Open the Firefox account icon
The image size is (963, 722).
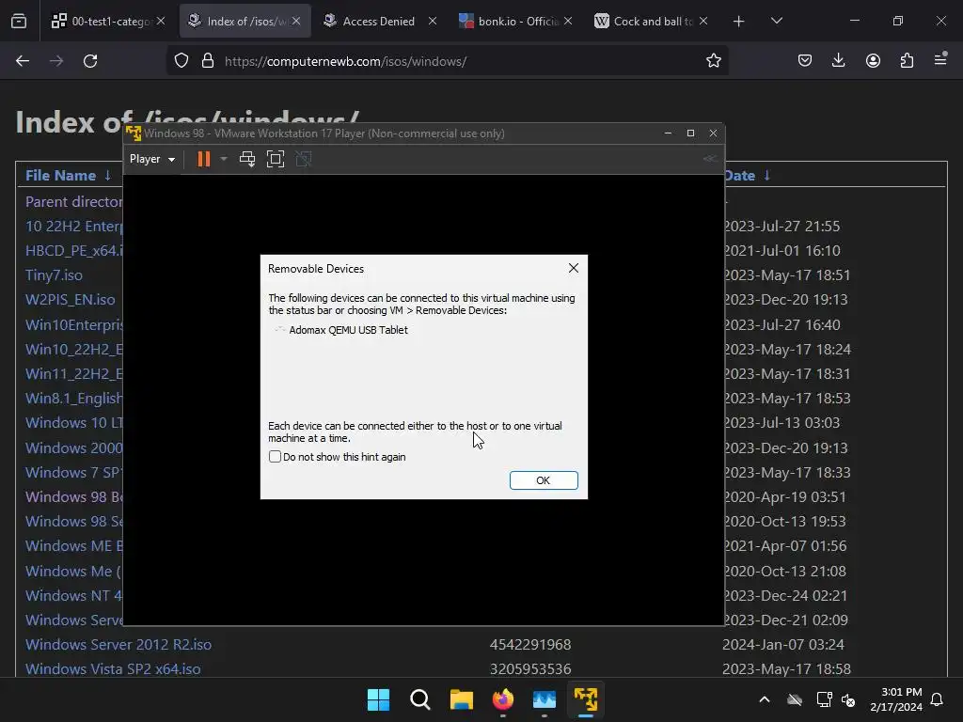(x=873, y=61)
